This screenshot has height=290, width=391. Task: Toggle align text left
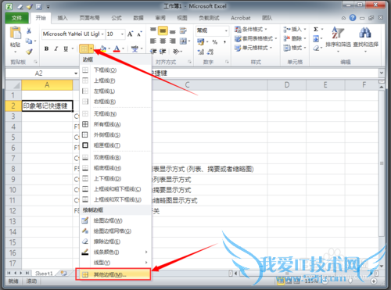point(153,41)
